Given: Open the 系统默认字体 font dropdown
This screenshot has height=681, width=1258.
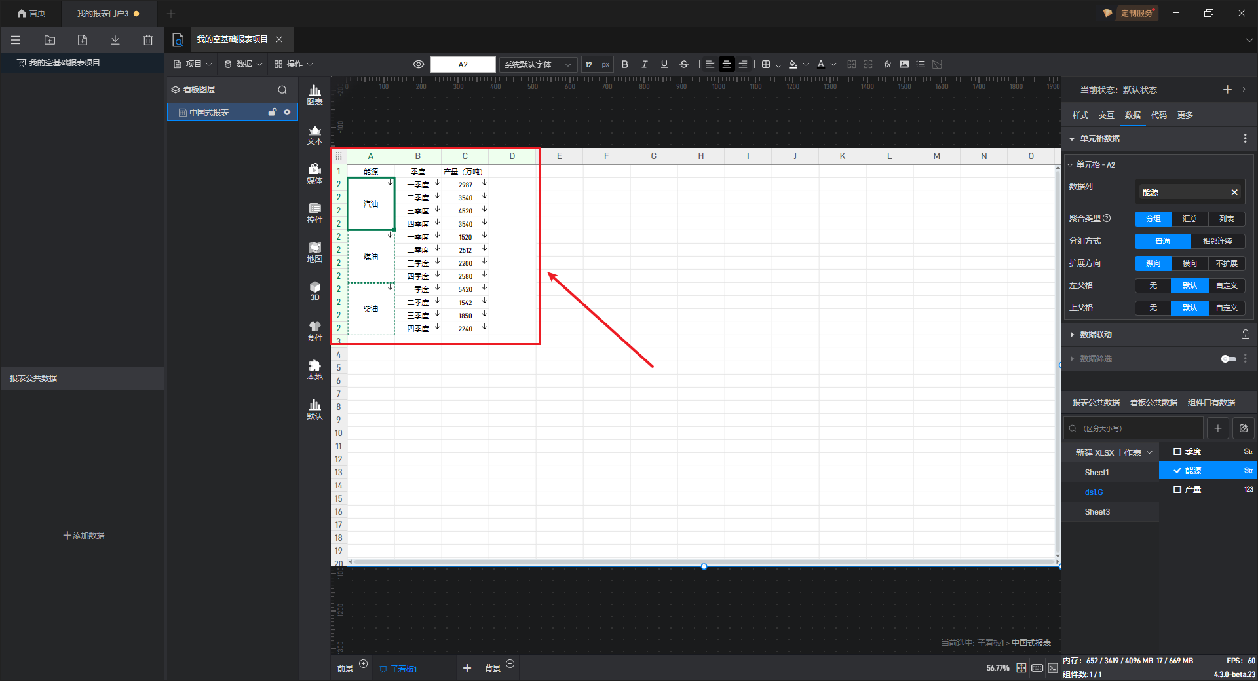Looking at the screenshot, I should (537, 64).
